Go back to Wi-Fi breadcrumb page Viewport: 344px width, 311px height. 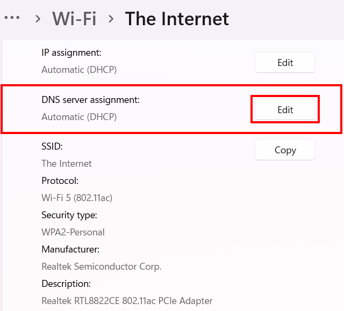(74, 19)
